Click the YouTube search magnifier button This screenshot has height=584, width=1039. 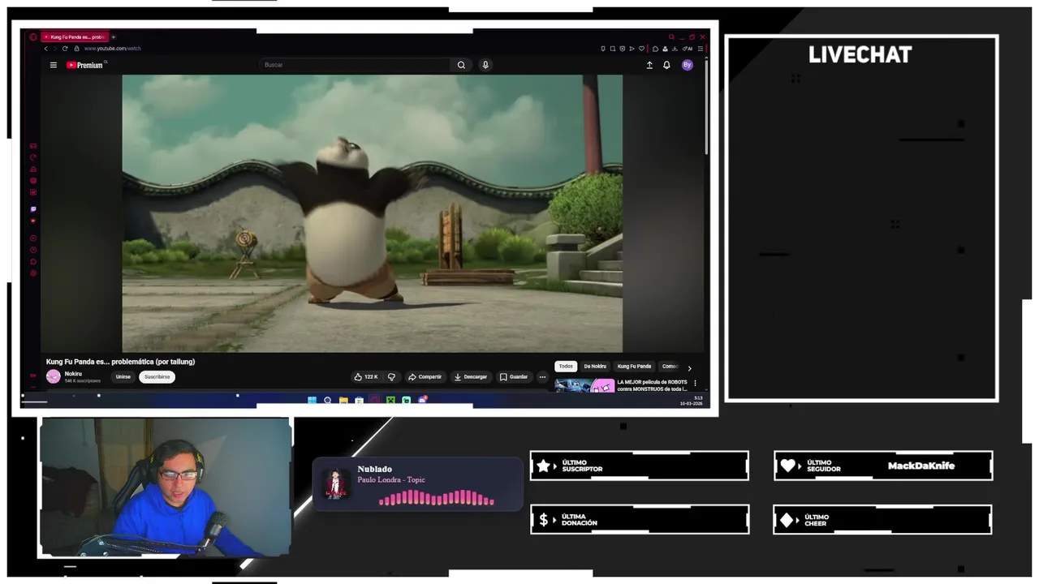click(x=461, y=65)
